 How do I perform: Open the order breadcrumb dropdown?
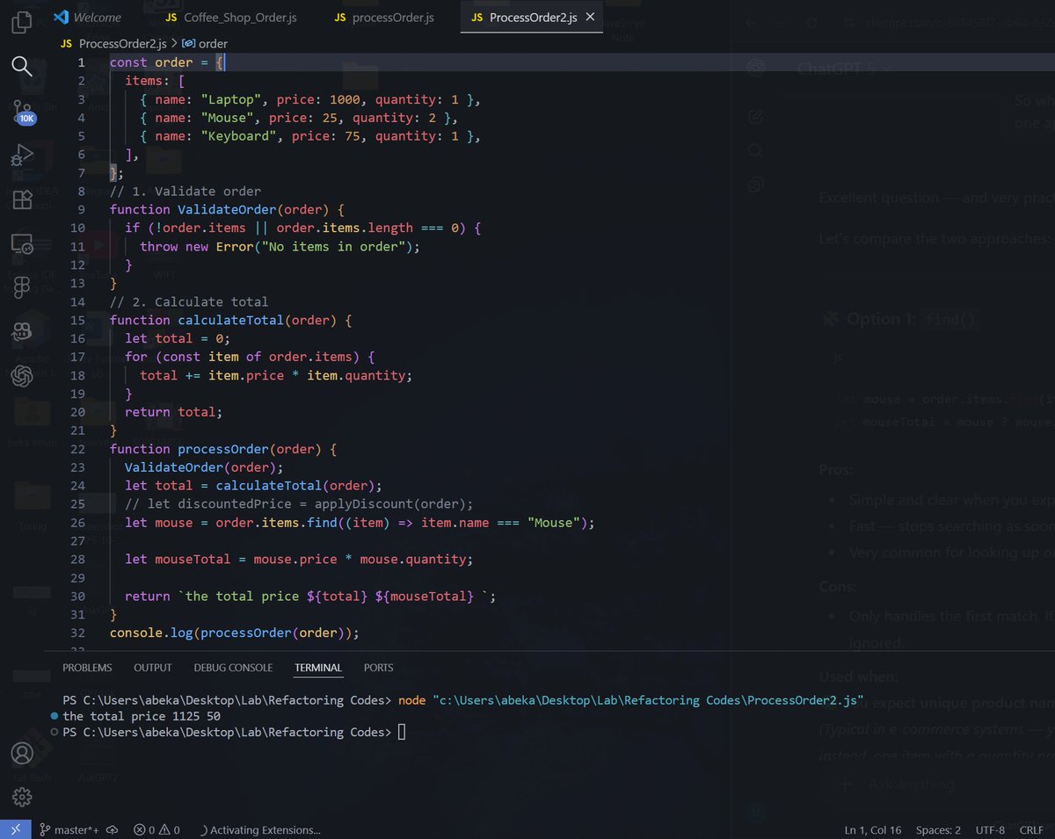tap(206, 41)
